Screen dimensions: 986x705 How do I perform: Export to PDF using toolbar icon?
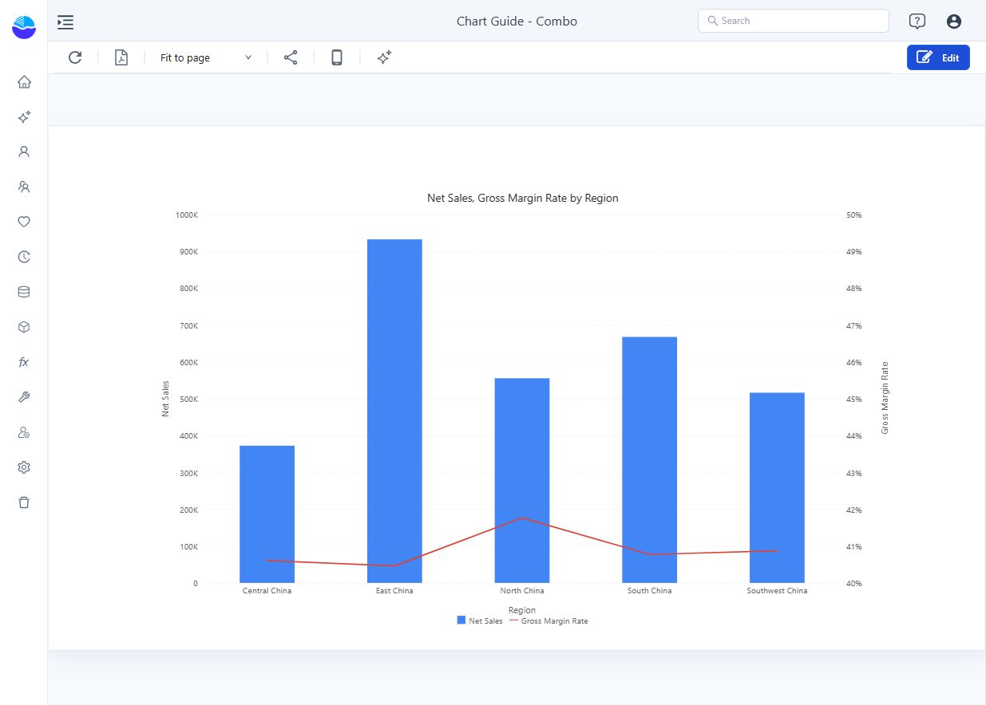tap(121, 57)
